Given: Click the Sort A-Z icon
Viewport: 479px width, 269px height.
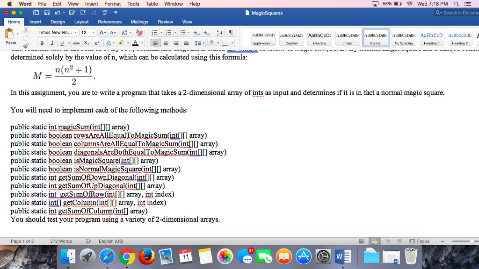Looking at the screenshot, I should tap(218, 33).
